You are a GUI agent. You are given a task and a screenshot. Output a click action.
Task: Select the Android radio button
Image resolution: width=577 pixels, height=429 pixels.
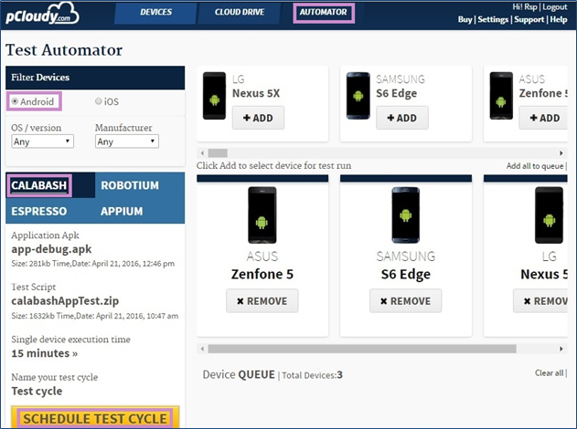tap(15, 101)
